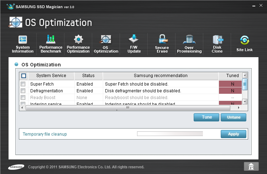Click the home icon button
267x174 pixels.
(x=251, y=166)
